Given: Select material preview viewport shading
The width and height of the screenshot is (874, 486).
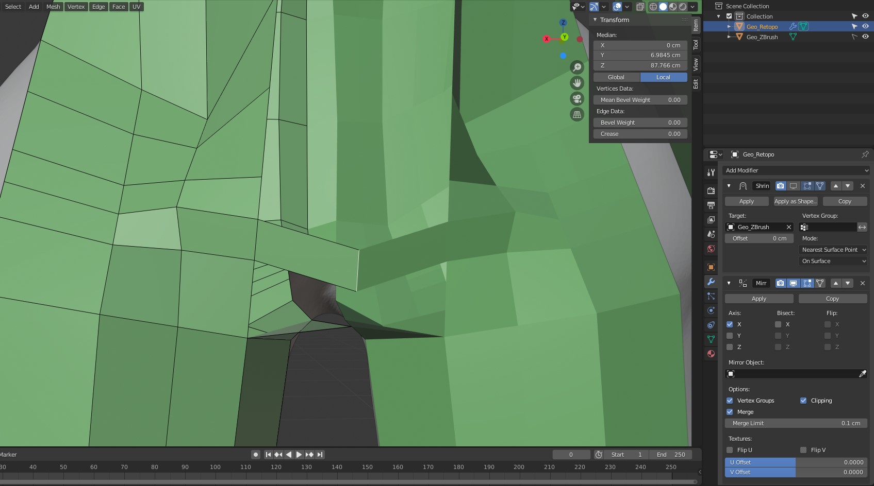Looking at the screenshot, I should coord(673,7).
